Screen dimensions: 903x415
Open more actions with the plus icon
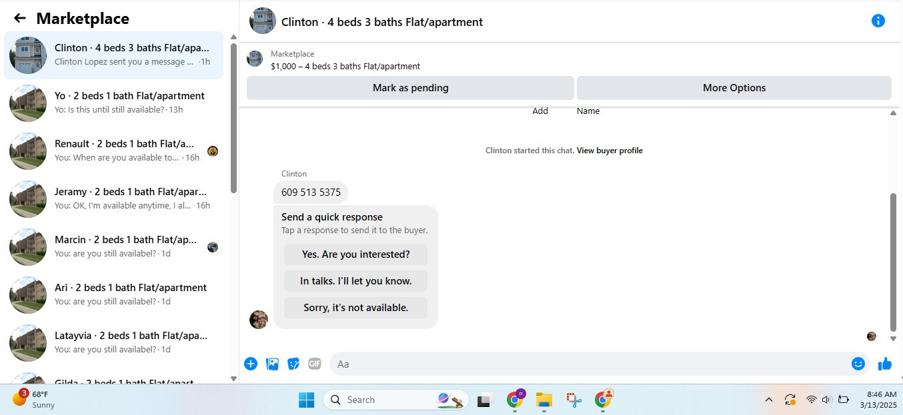251,364
